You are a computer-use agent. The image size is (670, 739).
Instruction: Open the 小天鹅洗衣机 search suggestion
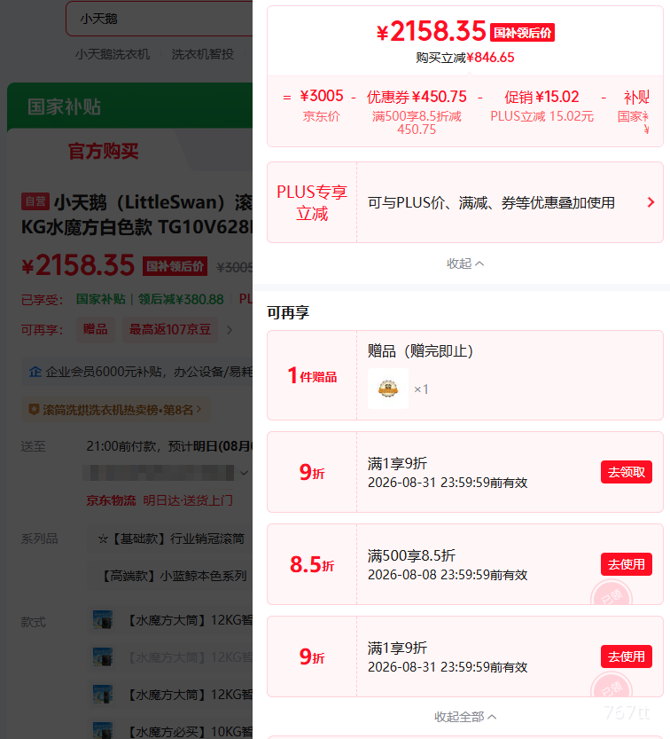[x=113, y=54]
